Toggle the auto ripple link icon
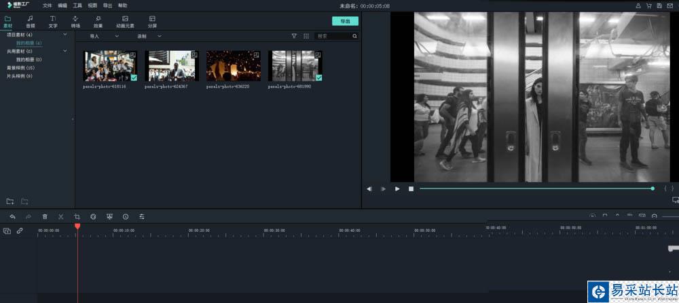Viewport: 679px width, 303px height. 20,231
